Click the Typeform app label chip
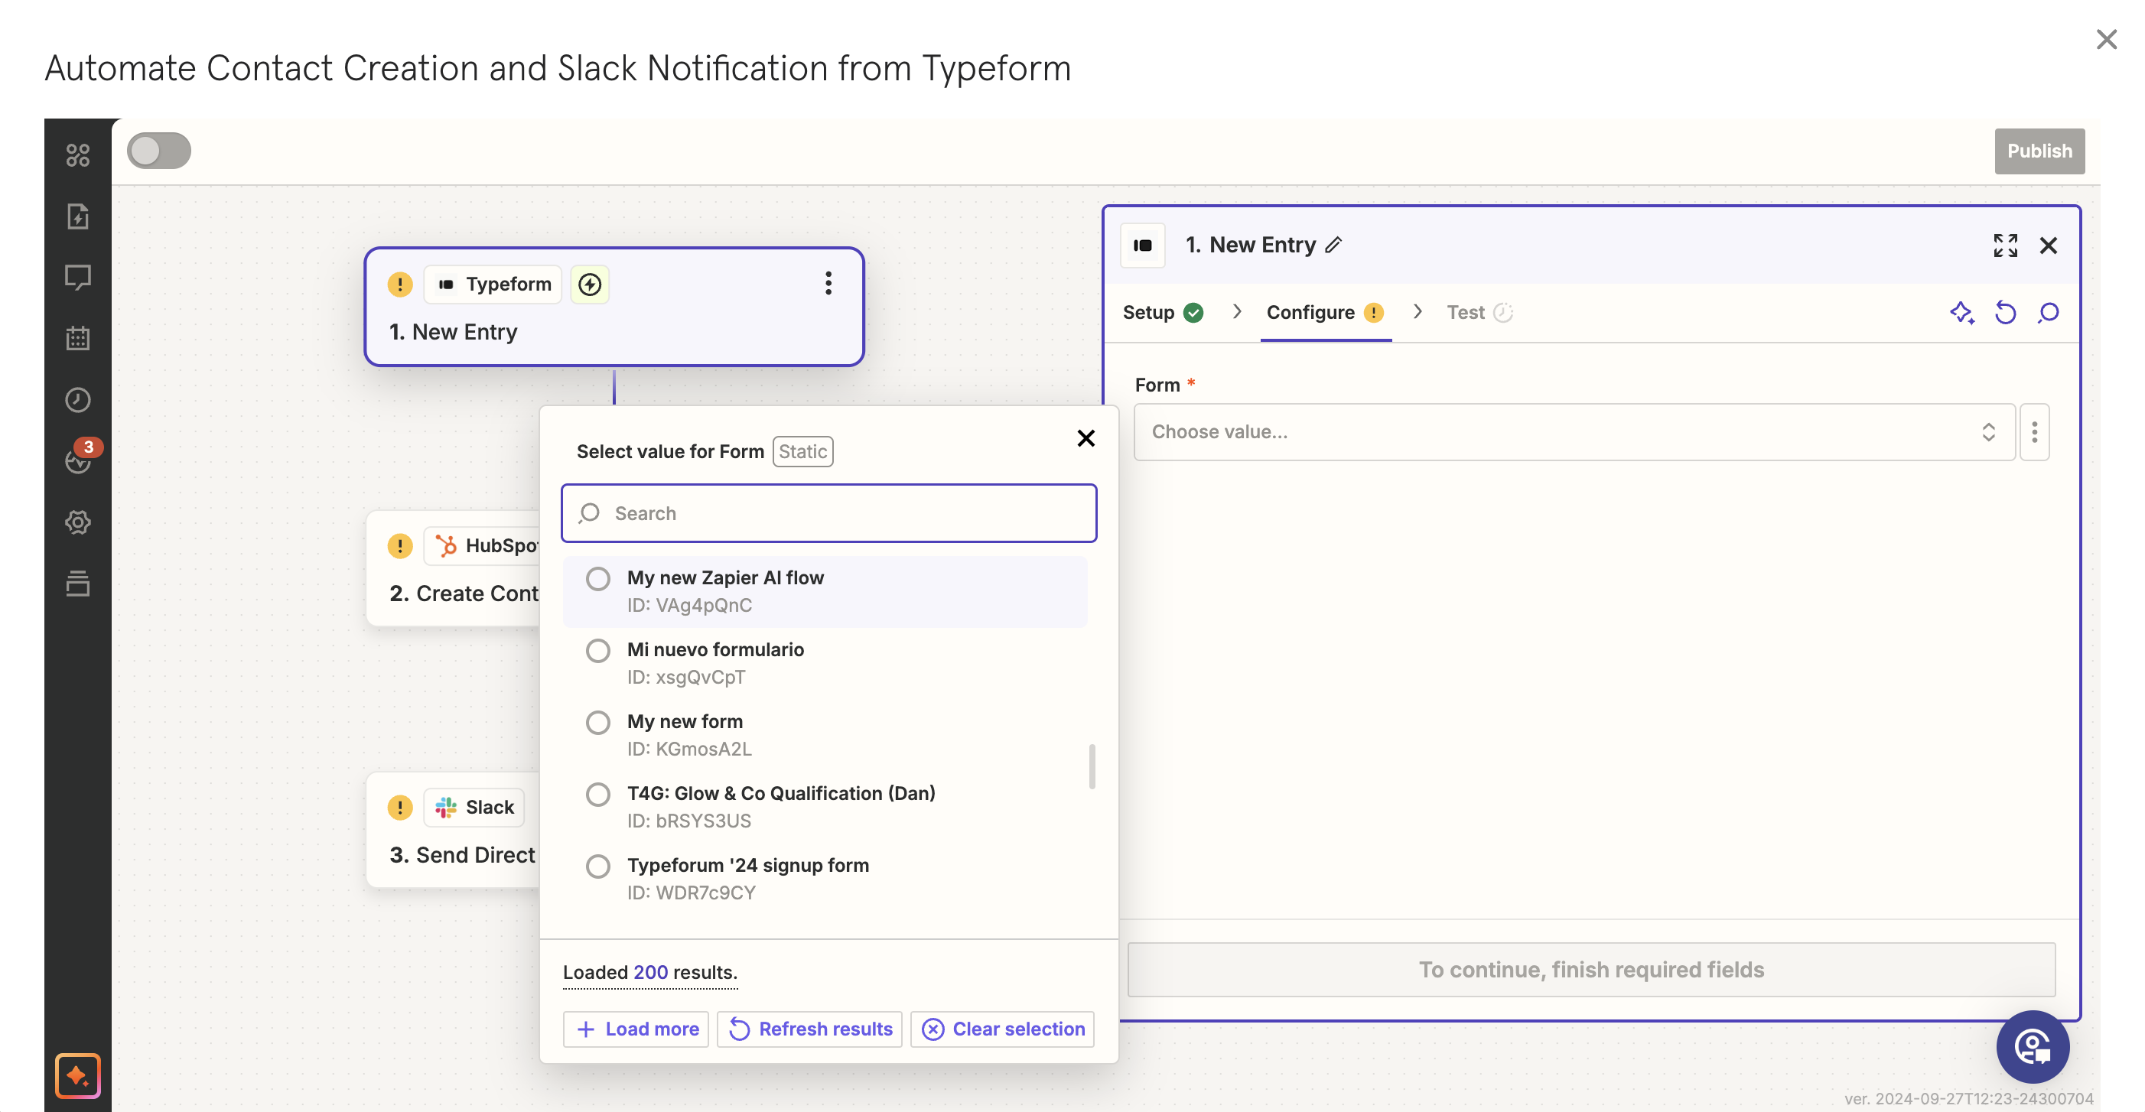 click(493, 285)
